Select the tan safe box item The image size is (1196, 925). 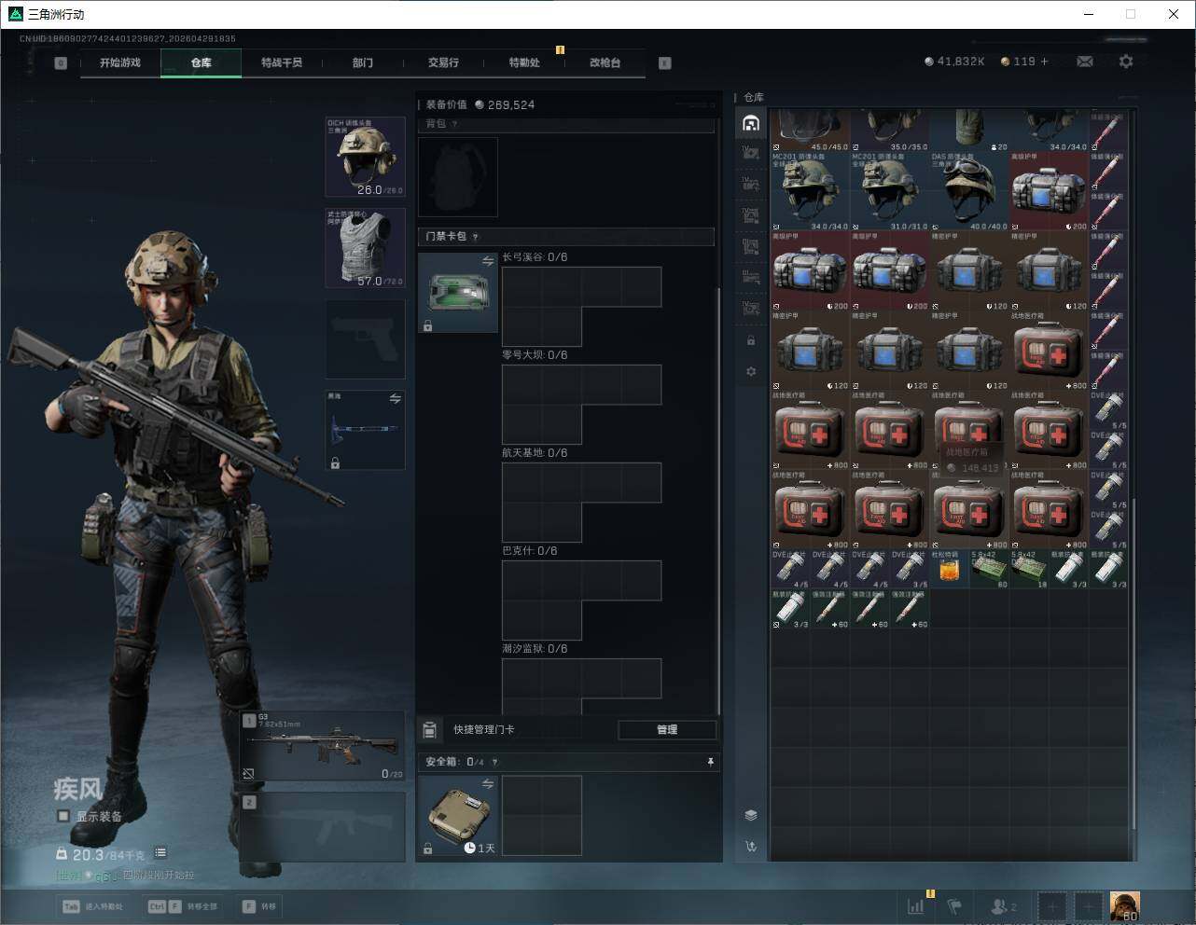tap(457, 815)
